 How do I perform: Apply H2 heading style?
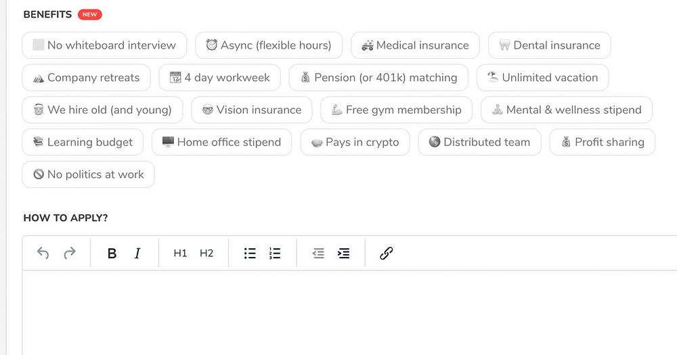click(206, 254)
